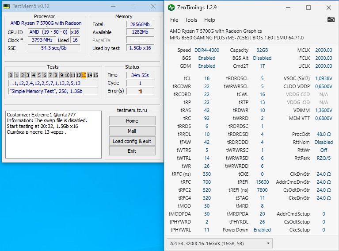The height and width of the screenshot is (251, 339).
Task: Open the File menu in ZenTimings
Action: pos(174,20)
